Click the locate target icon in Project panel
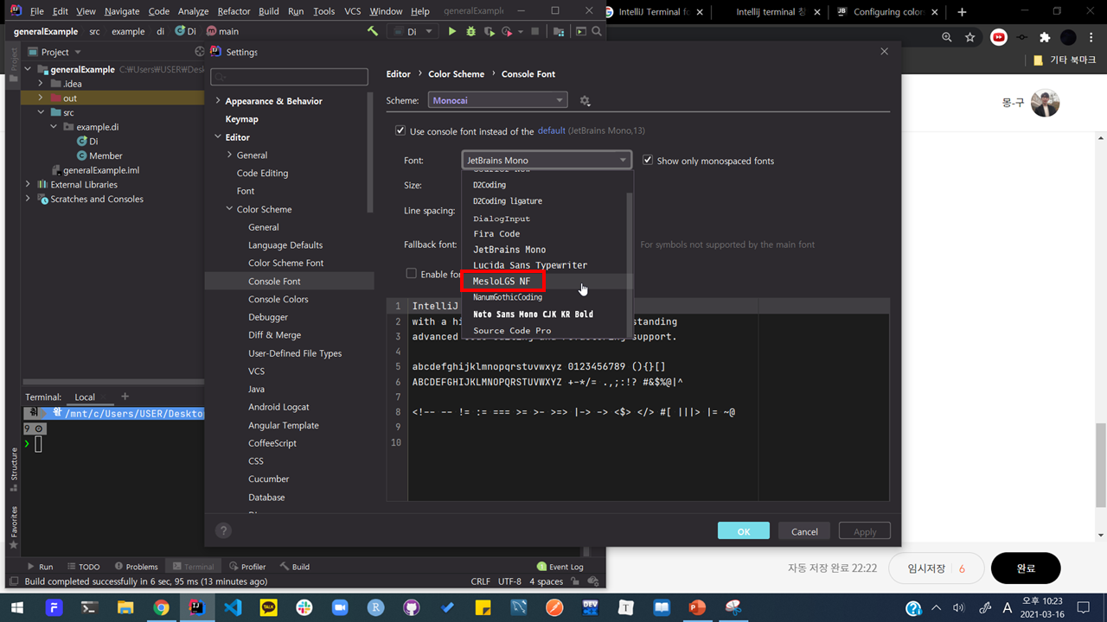This screenshot has width=1107, height=622. [x=200, y=52]
